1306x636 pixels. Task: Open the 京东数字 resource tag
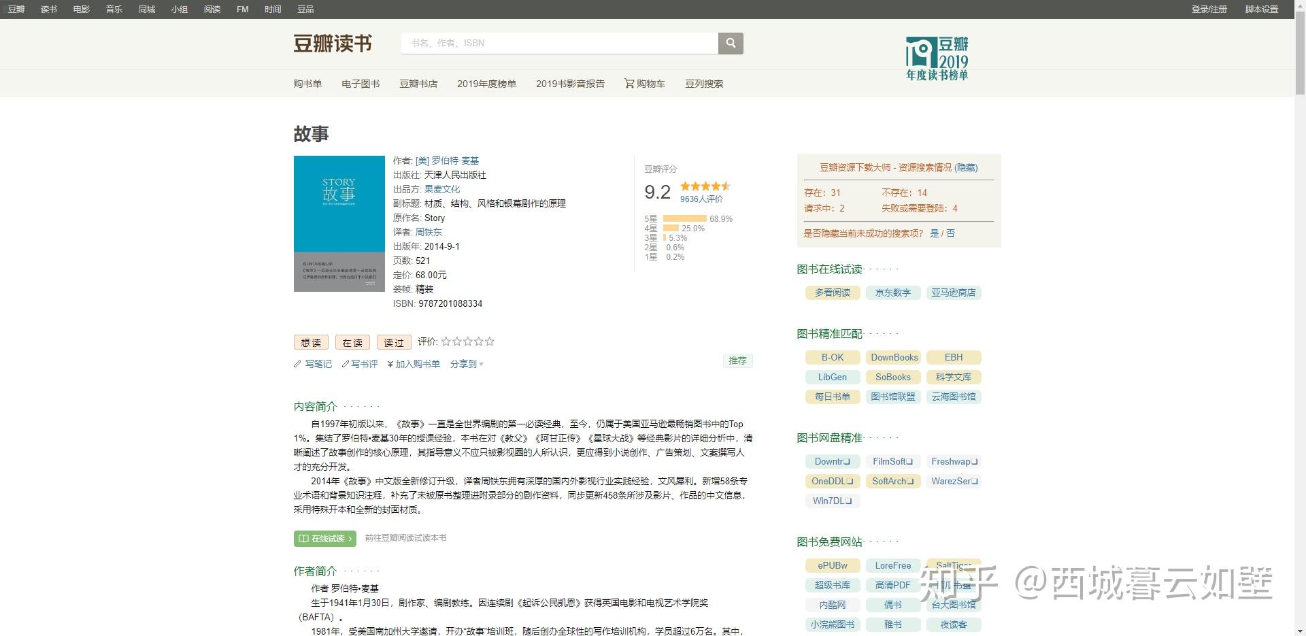(x=893, y=292)
